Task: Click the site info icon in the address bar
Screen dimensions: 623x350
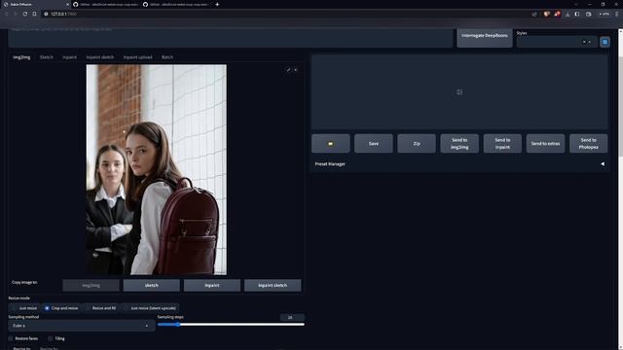Action: 46,14
